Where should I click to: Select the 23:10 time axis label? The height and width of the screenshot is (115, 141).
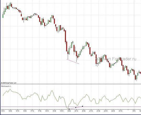tap(121, 111)
